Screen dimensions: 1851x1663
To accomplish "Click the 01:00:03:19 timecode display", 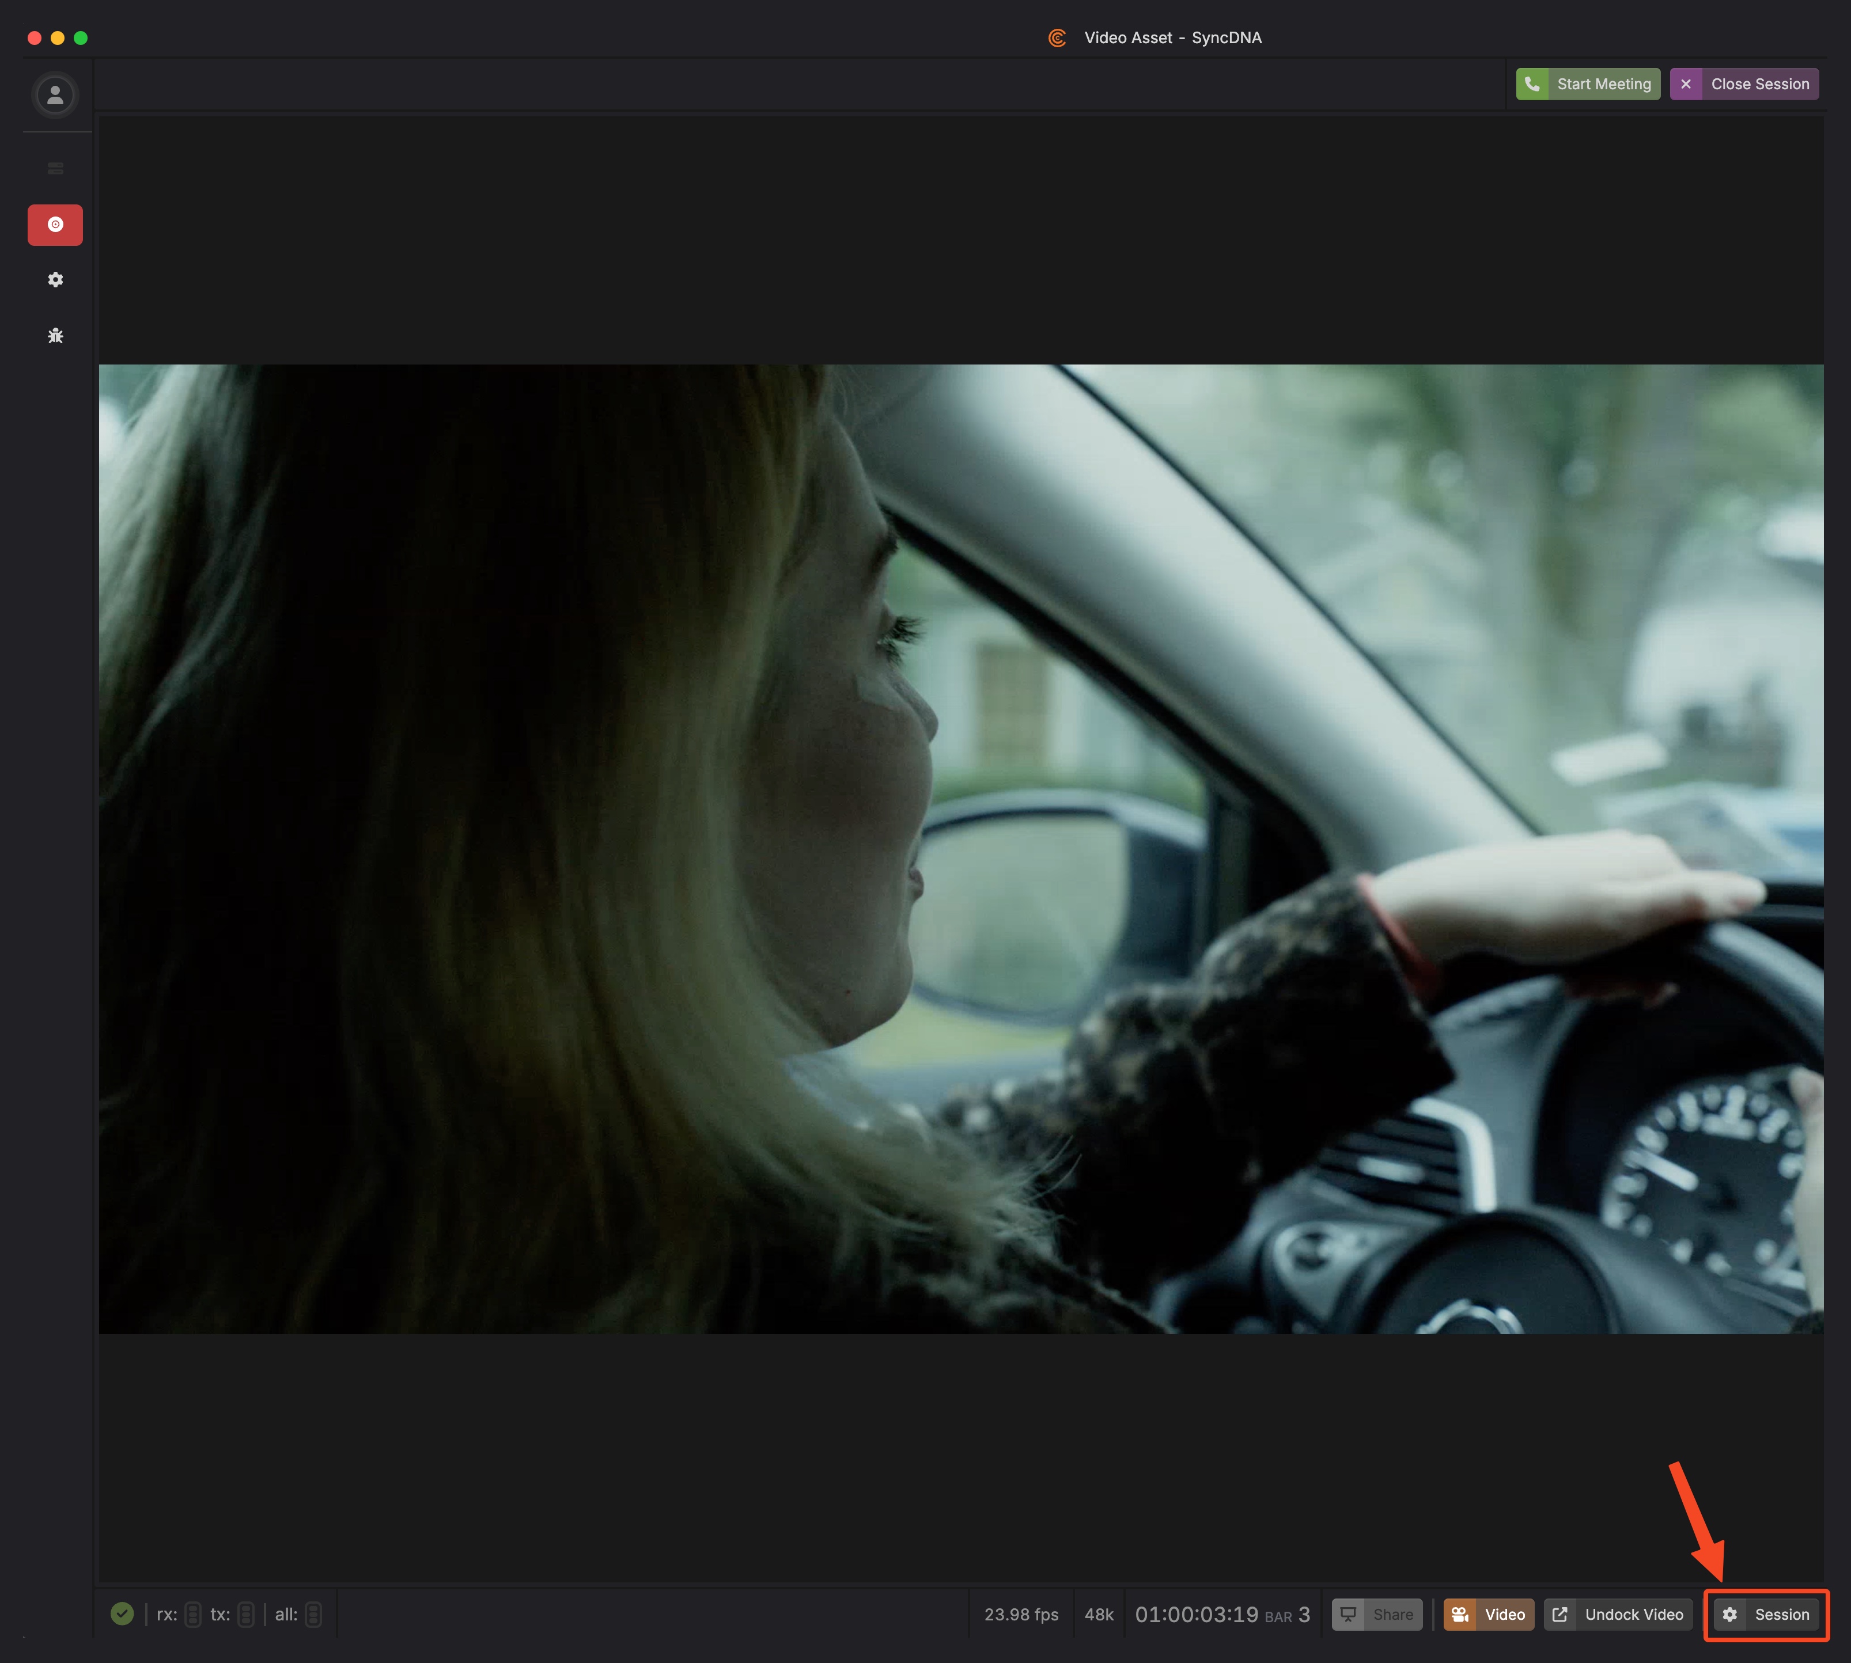I will pyautogui.click(x=1197, y=1615).
